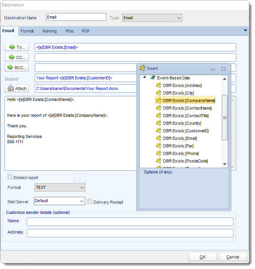The image size is (255, 269).
Task: Select the DBR Exists;[City] text label
Action: pos(179,93)
